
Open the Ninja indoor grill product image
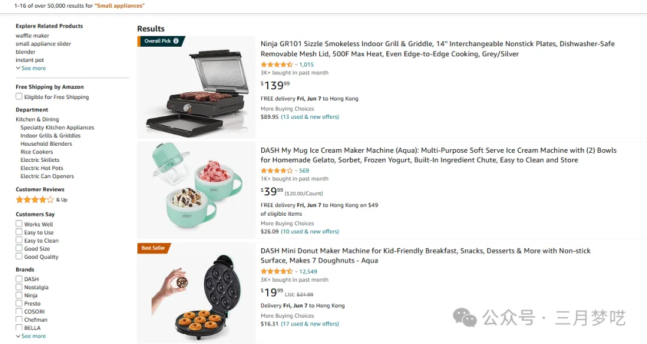tap(196, 87)
